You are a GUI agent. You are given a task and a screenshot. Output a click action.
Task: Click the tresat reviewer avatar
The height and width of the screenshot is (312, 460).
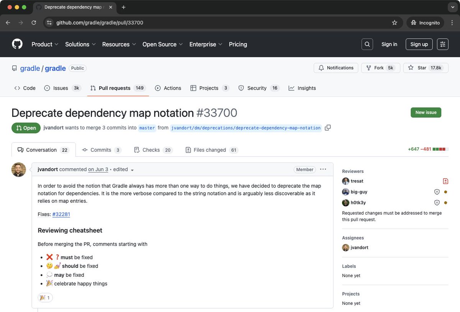346,181
